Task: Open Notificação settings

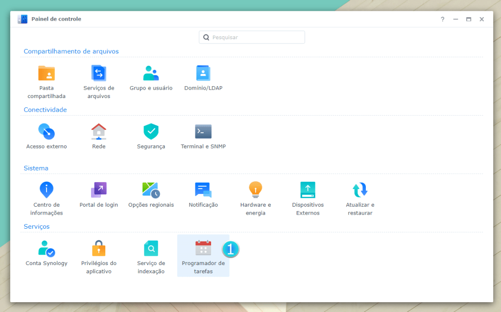Action: (203, 190)
